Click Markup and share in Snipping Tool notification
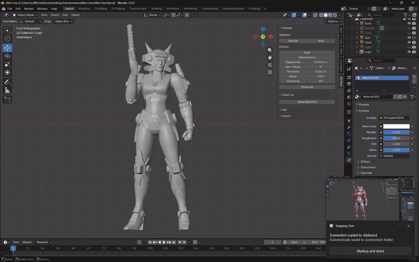The width and height of the screenshot is (419, 262). 370,251
